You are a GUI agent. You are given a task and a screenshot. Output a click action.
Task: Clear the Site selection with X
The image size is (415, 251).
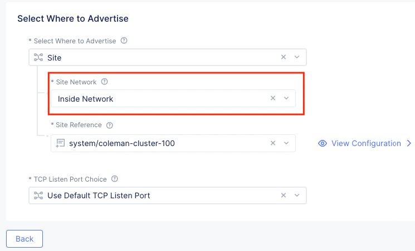coord(284,57)
